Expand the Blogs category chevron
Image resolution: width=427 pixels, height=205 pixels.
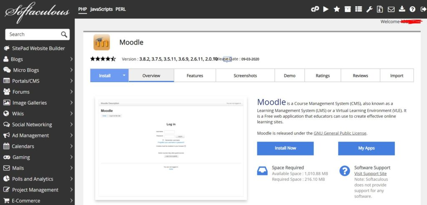coord(71,59)
